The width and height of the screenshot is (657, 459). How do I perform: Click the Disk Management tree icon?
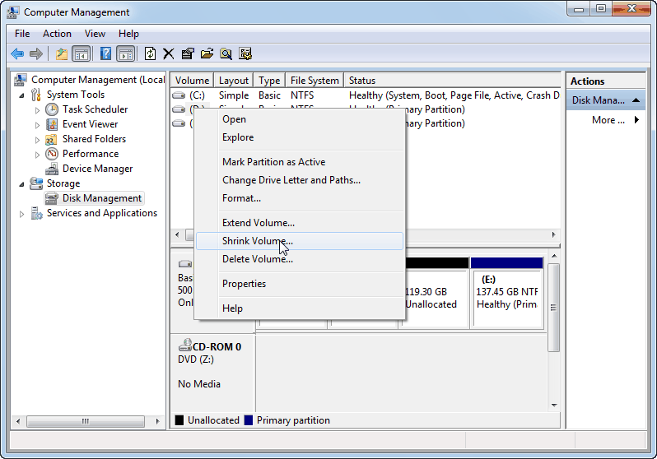[52, 198]
